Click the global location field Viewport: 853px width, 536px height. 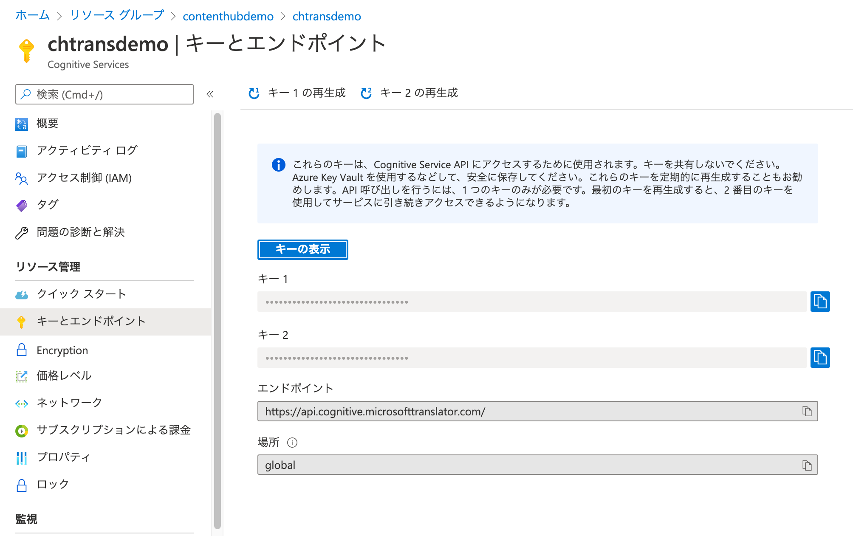coord(538,465)
